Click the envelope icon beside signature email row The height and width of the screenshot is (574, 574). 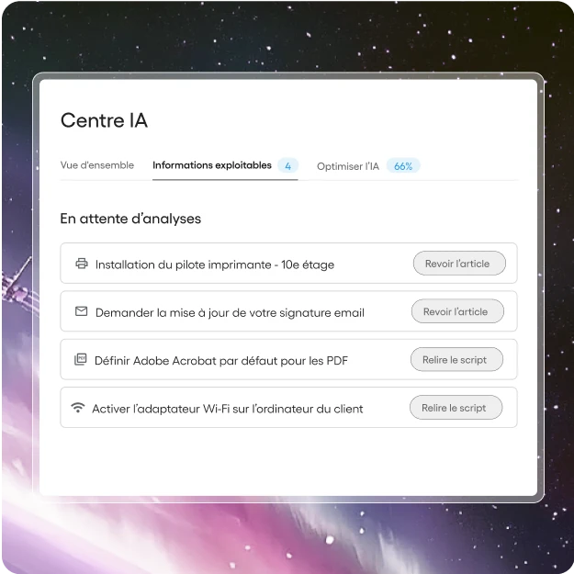(81, 311)
